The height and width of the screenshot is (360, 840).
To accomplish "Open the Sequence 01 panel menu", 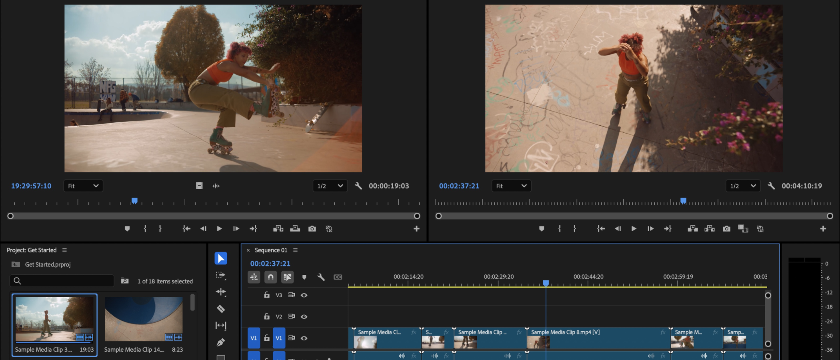I will point(296,250).
